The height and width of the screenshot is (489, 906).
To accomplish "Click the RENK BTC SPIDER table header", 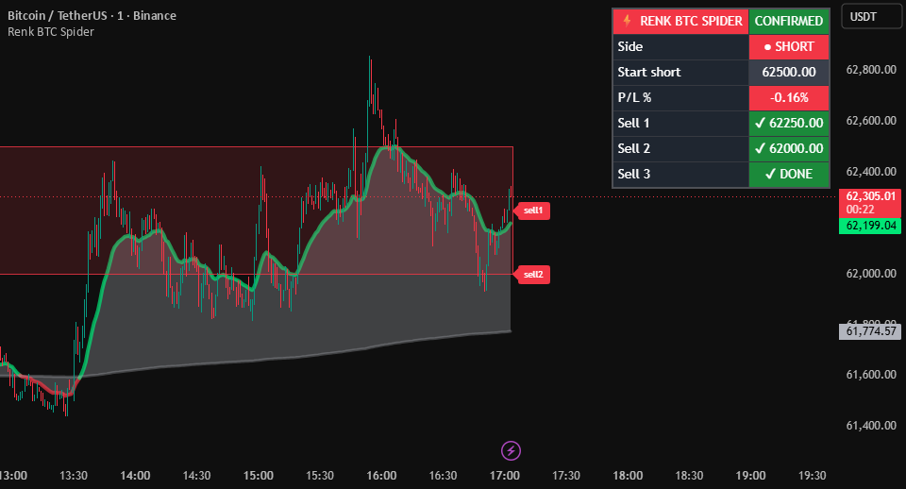I will (680, 22).
